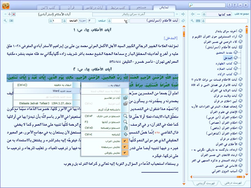Switch to the آيات در تفاسير tab
The height and width of the screenshot is (188, 251).
click(x=94, y=8)
